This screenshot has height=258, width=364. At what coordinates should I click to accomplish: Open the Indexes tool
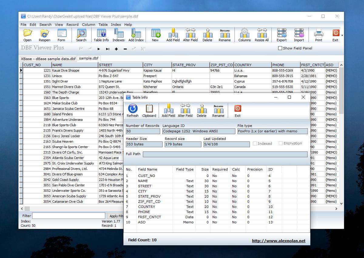[118, 35]
